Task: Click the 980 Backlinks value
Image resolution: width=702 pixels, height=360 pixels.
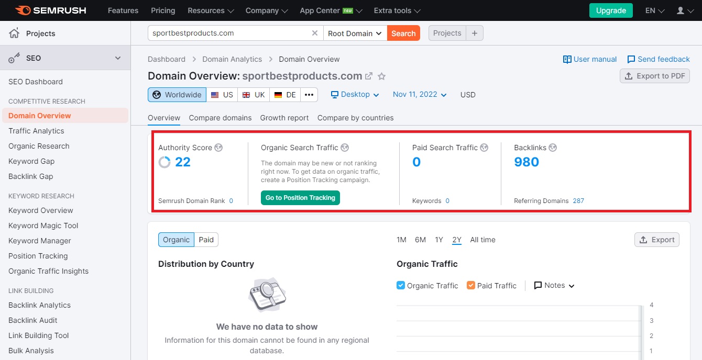Action: click(526, 162)
